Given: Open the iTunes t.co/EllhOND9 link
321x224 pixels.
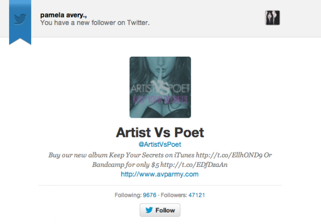Looking at the screenshot, I should [x=229, y=155].
